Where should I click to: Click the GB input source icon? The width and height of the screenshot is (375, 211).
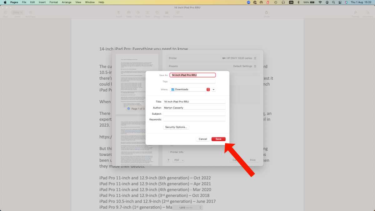pyautogui.click(x=291, y=2)
